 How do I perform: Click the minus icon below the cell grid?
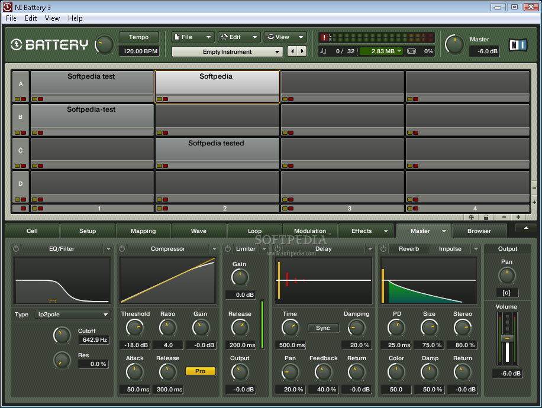[x=504, y=217]
